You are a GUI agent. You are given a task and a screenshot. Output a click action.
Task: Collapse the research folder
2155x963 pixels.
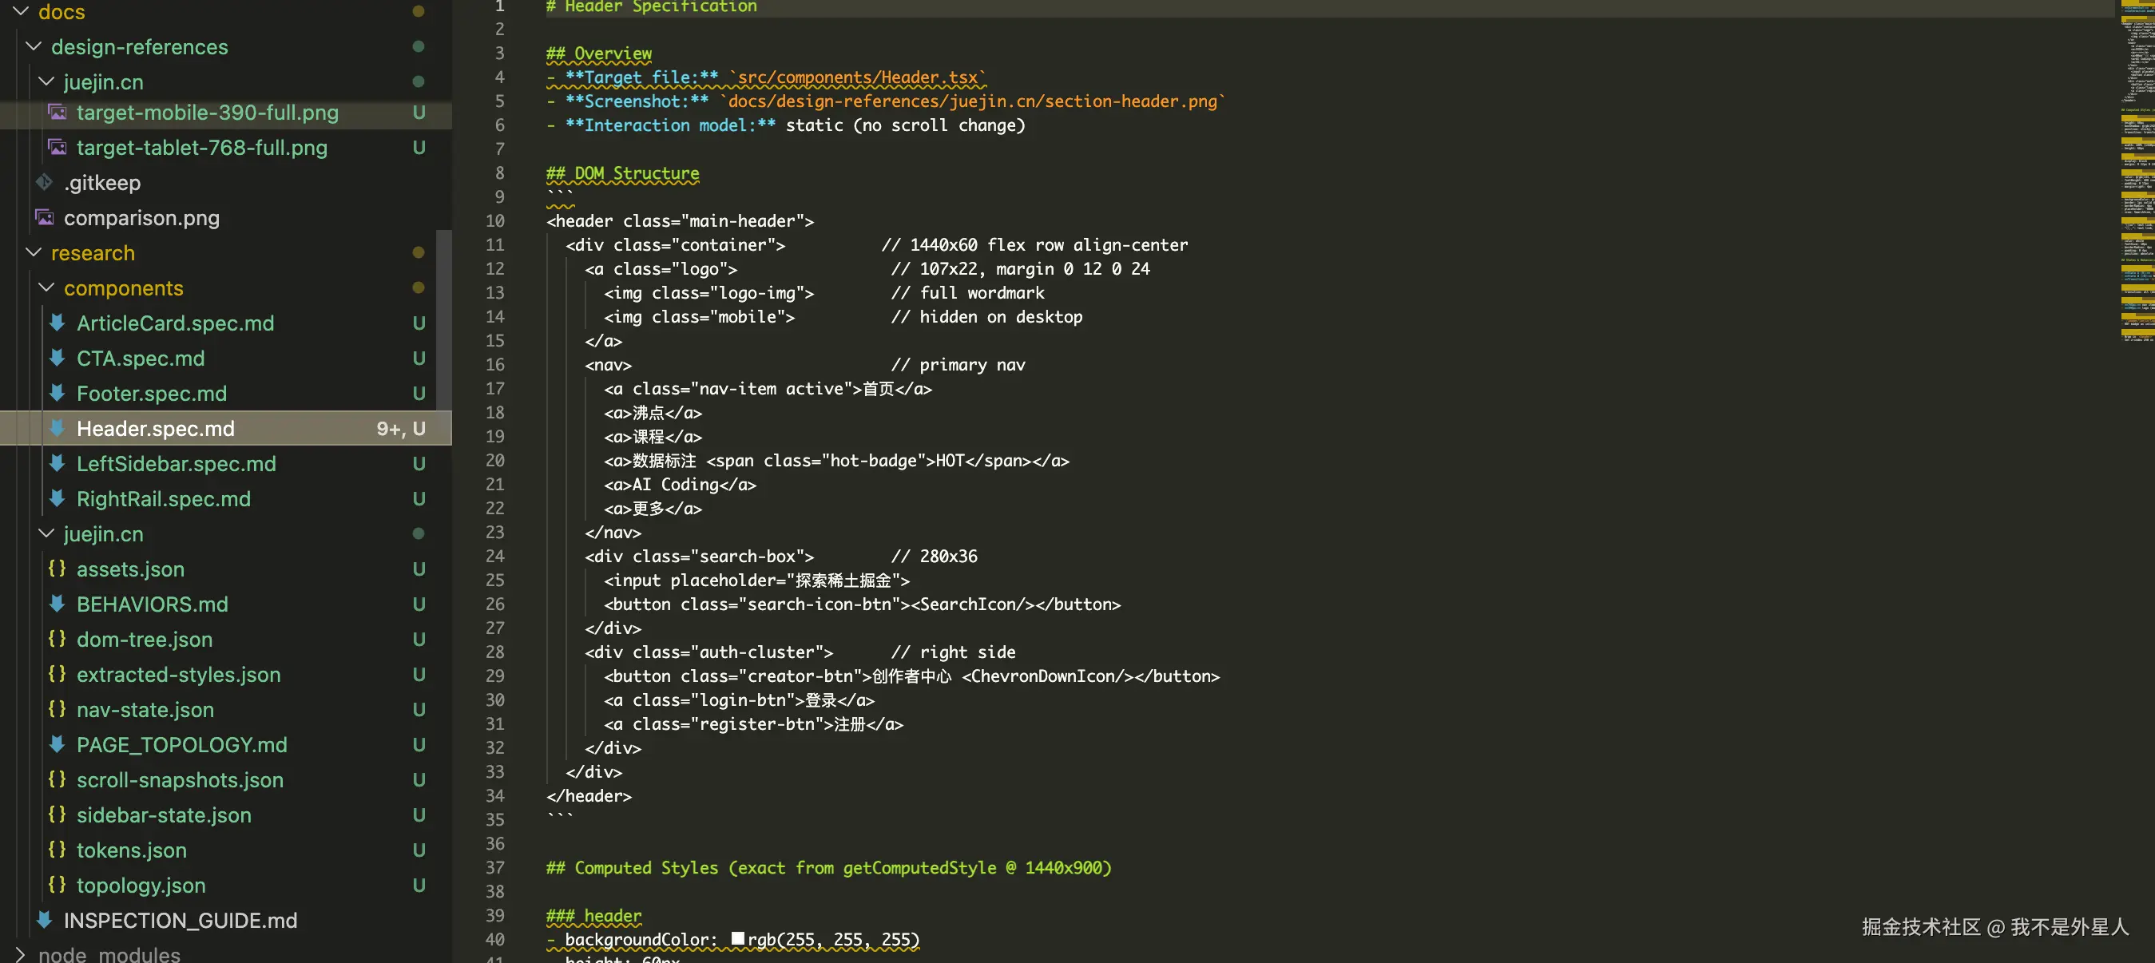coord(34,252)
